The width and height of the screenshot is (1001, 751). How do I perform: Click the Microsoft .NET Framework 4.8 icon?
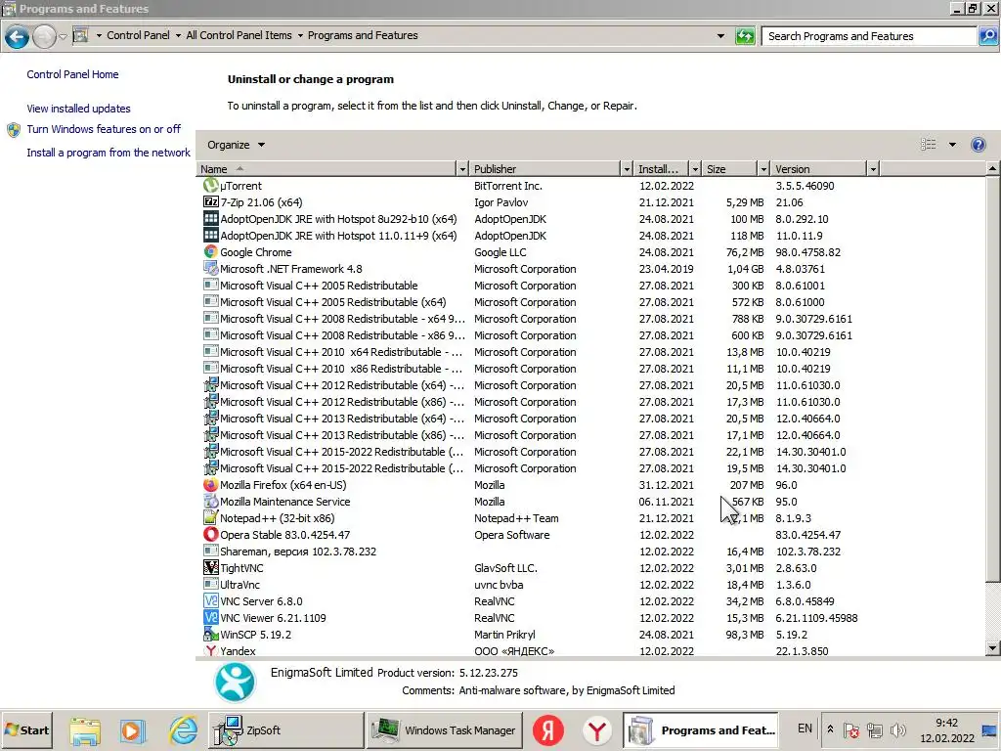click(211, 268)
